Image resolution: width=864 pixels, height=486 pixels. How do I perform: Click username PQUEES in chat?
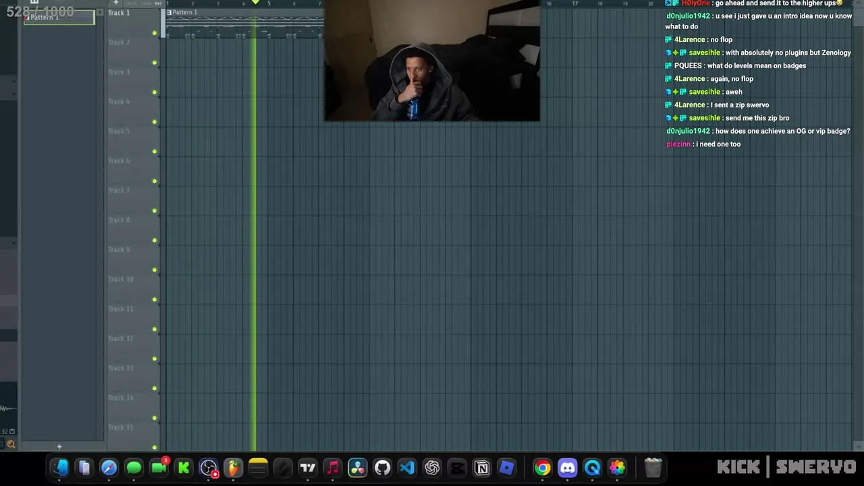[x=688, y=65]
